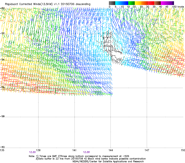Pick the red 30-35 knots legend swatch
The width and height of the screenshot is (185, 163).
151,3
